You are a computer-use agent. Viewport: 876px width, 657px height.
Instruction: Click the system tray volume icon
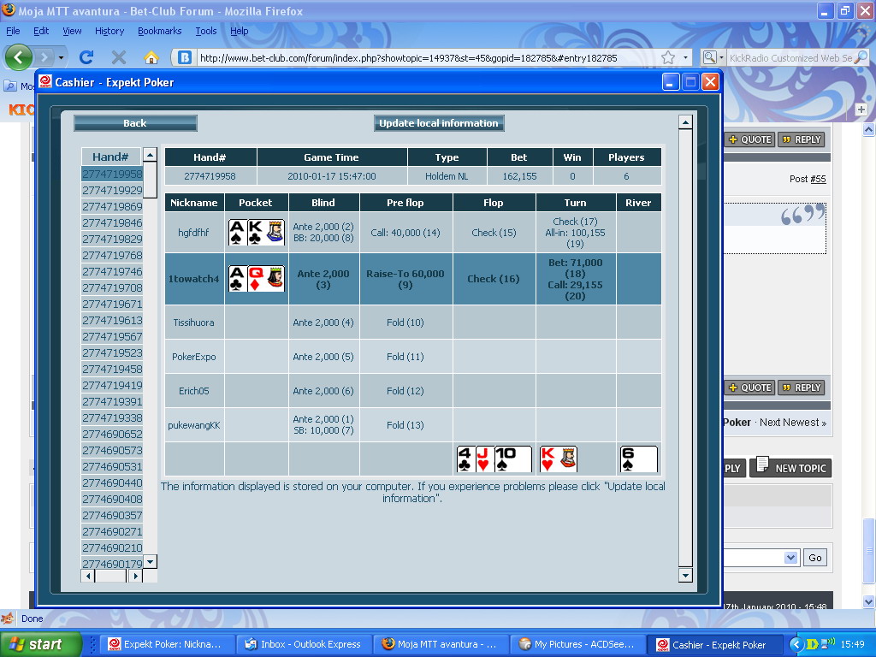[830, 643]
